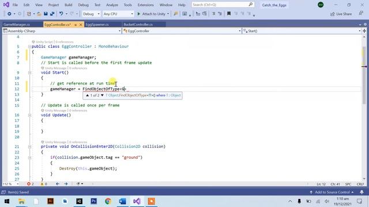
Task: Open the Debug configuration dropdown
Action: pos(91,14)
